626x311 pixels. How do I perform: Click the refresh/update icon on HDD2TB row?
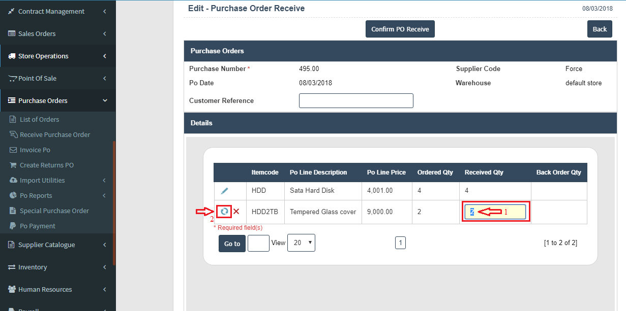pyautogui.click(x=224, y=212)
